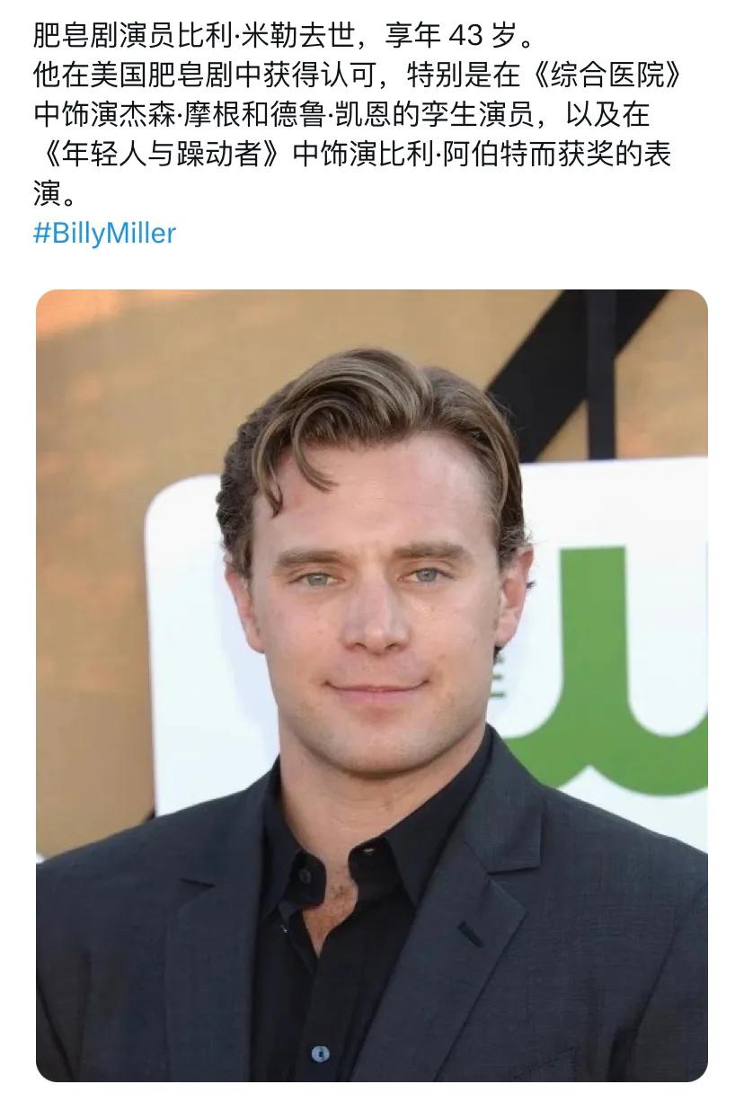Click the title 《综合医院》 in the post
Screen dimensions: 744x1102
(x=609, y=76)
